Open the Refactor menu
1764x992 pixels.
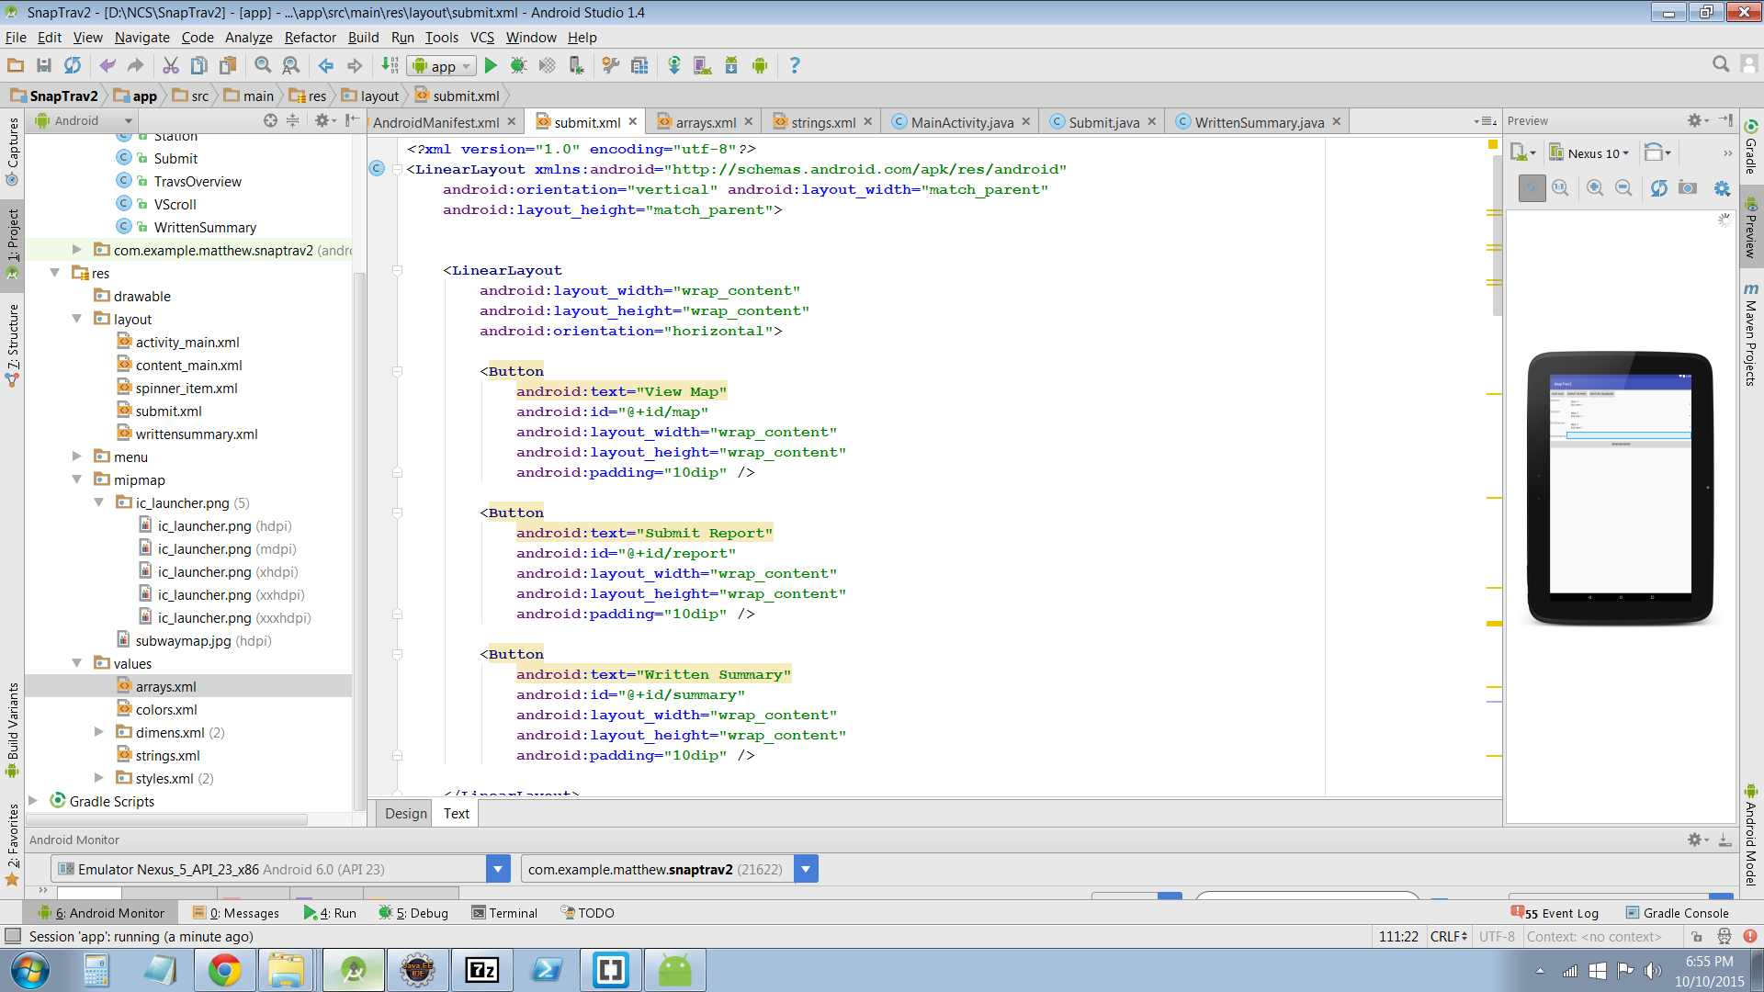tap(310, 38)
